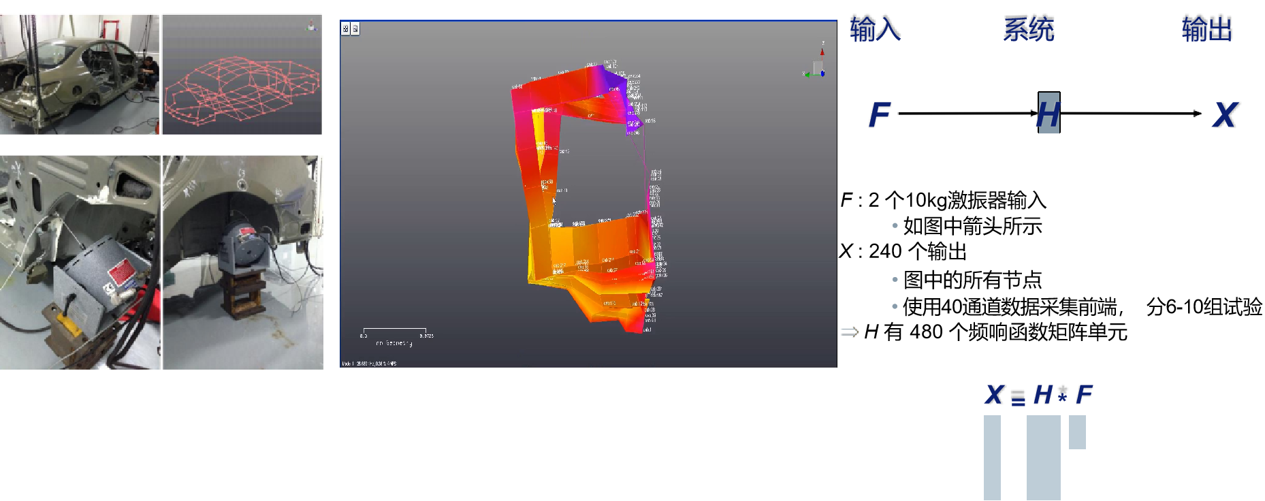Click the first toolbar icon in the mode-shape viewer

346,29
